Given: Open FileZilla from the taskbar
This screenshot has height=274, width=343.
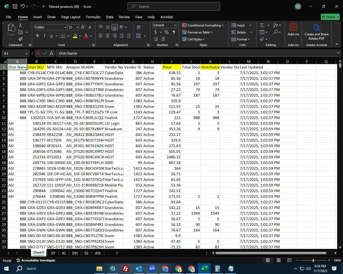Looking at the screenshot, I should click(x=125, y=269).
